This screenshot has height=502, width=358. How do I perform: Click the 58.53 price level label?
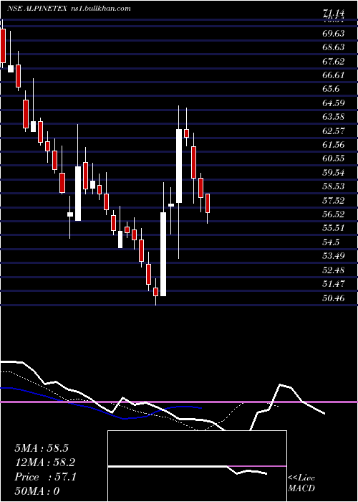click(x=334, y=186)
